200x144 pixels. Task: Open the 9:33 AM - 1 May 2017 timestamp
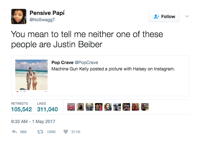[33, 121]
